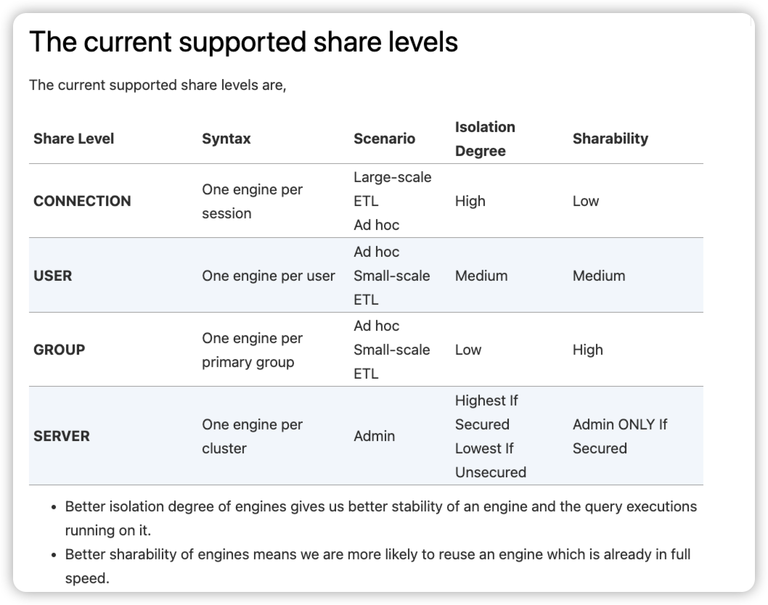Select the SERVER share level cell
Viewport: 768px width, 605px height.
pos(62,436)
